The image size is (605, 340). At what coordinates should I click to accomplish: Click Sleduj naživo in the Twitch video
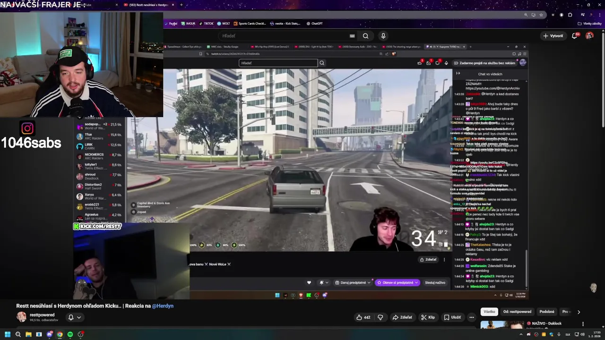(x=435, y=282)
